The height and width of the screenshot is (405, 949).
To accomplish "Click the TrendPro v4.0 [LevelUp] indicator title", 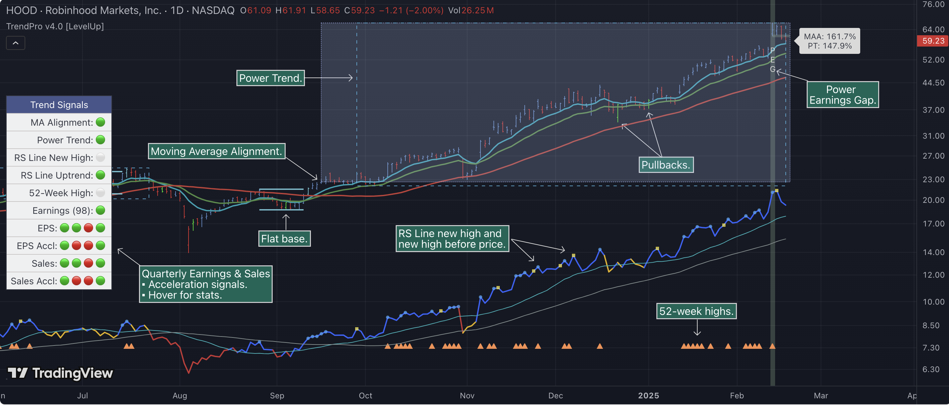I will pyautogui.click(x=55, y=26).
